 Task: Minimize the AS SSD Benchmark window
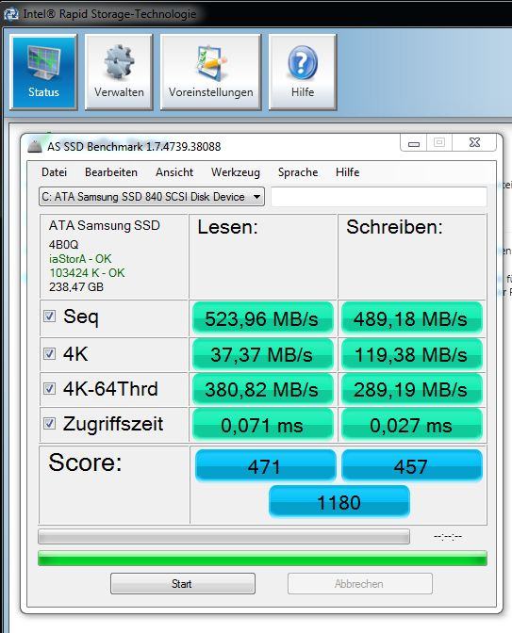413,143
